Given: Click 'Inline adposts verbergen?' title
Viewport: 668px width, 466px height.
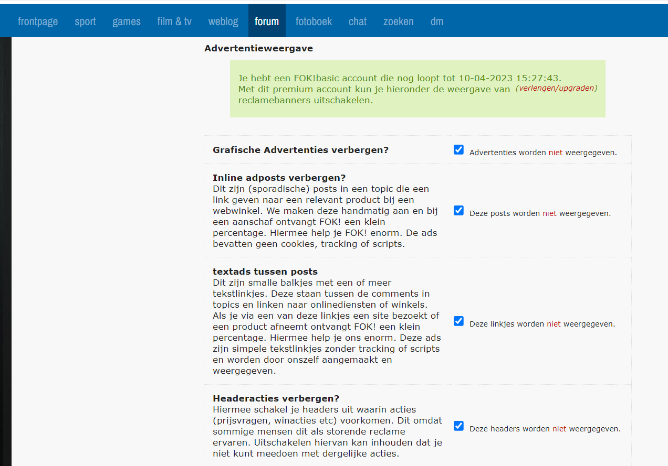Looking at the screenshot, I should [x=279, y=178].
